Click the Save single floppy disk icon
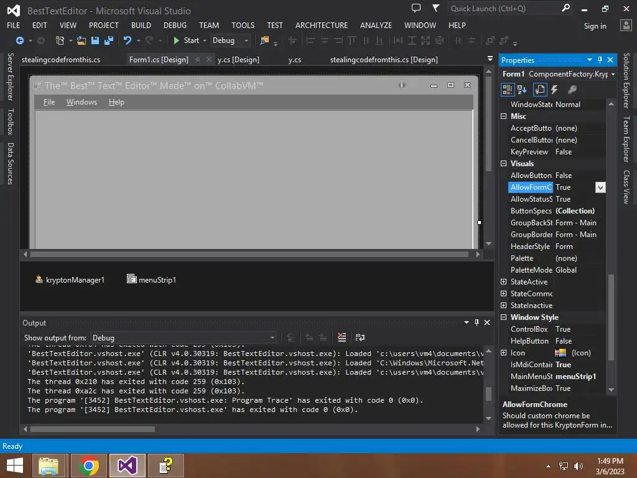The image size is (637, 478). click(95, 40)
